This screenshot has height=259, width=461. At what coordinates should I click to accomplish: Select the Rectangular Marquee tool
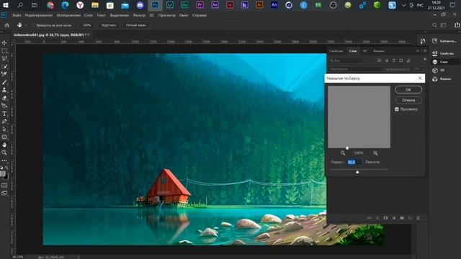click(x=4, y=51)
